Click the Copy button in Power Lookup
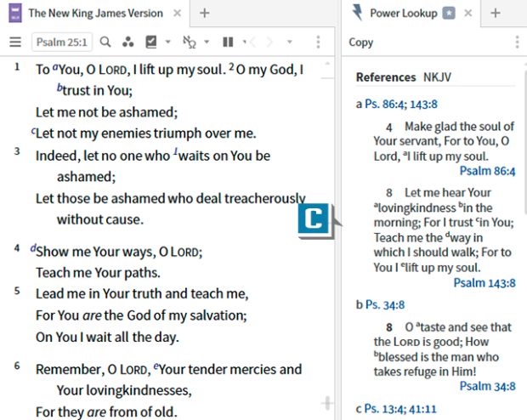The width and height of the screenshot is (527, 420). (361, 42)
